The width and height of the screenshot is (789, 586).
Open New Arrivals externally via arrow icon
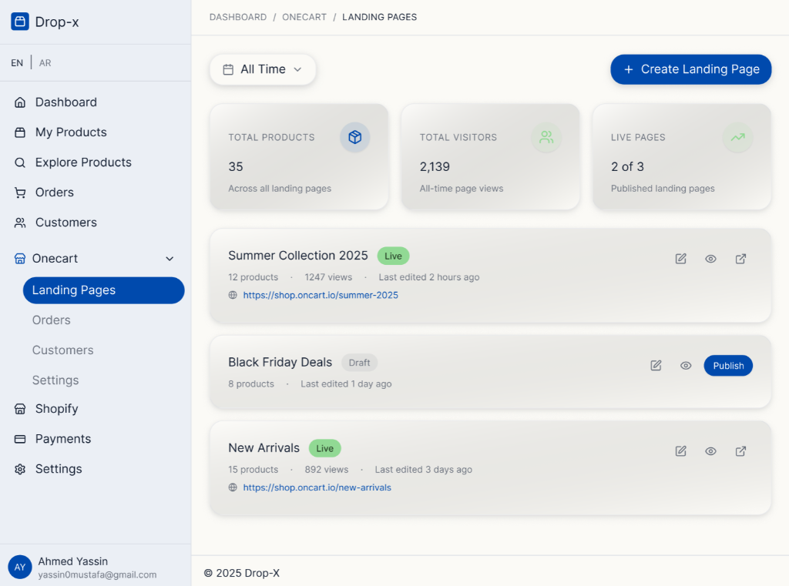(740, 451)
